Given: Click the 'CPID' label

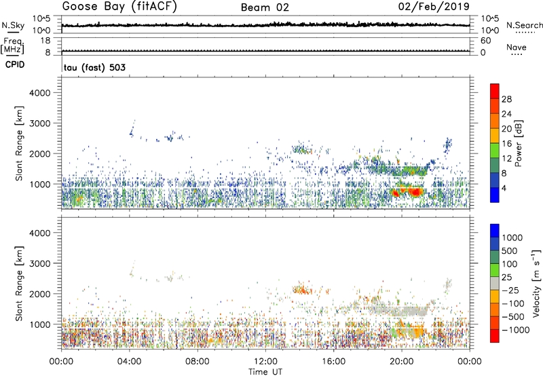Looking at the screenshot, I should coord(15,64).
